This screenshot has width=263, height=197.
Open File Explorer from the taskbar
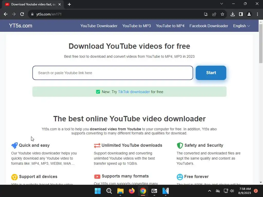point(120,191)
